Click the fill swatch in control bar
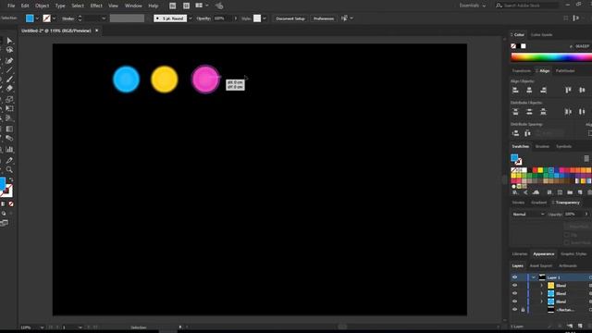 click(30, 18)
